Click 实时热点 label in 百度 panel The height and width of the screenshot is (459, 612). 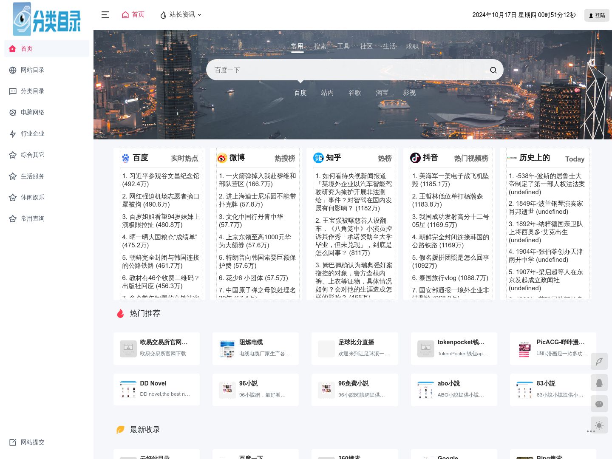[x=184, y=159]
